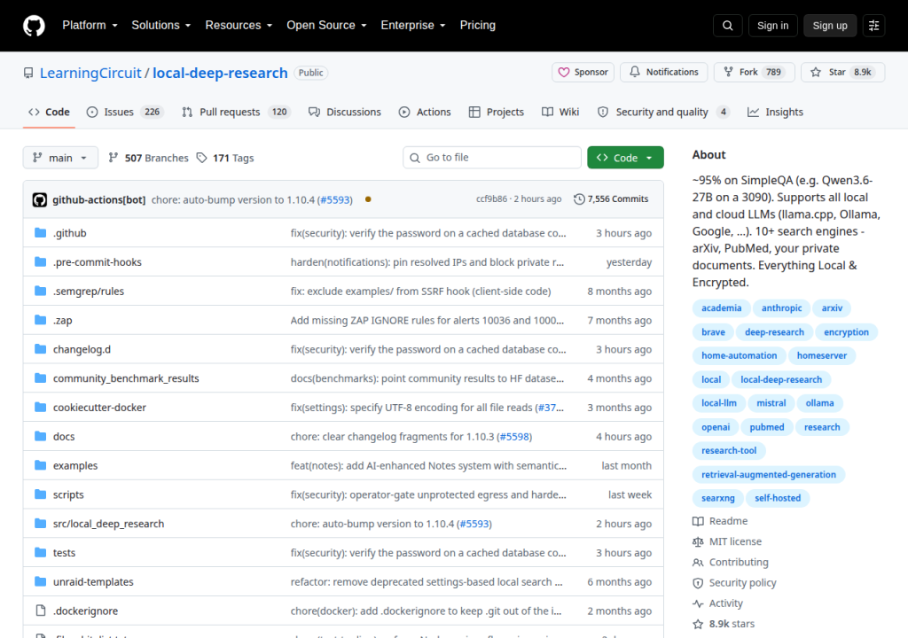
Task: Open the changelog.d folder
Action: point(82,350)
